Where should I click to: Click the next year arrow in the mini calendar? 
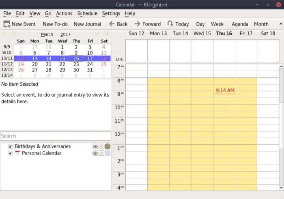pos(107,34)
